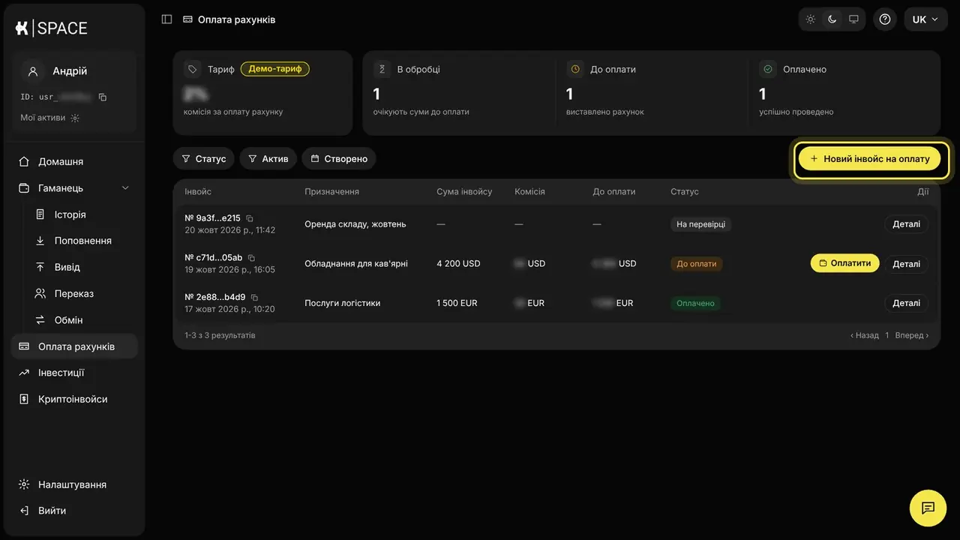Open Деталі for Обладнання для кав'ярні invoice
The width and height of the screenshot is (960, 540).
click(x=906, y=264)
